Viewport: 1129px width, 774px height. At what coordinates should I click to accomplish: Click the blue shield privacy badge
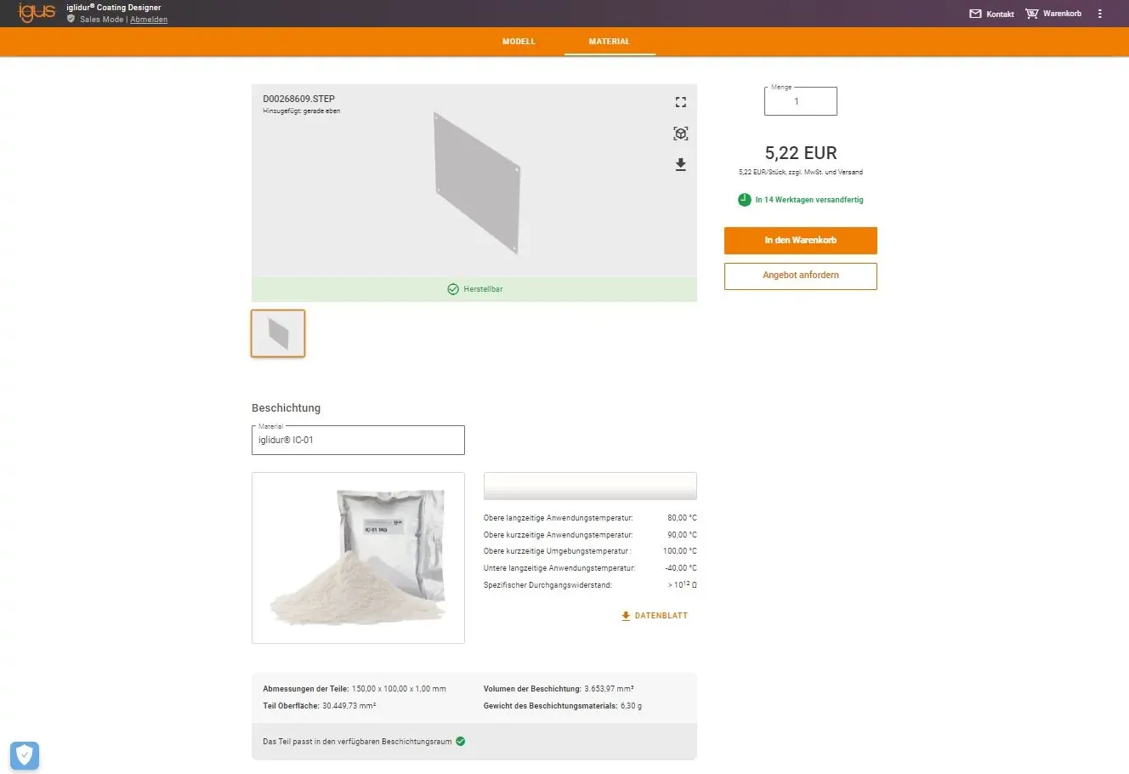click(x=25, y=754)
